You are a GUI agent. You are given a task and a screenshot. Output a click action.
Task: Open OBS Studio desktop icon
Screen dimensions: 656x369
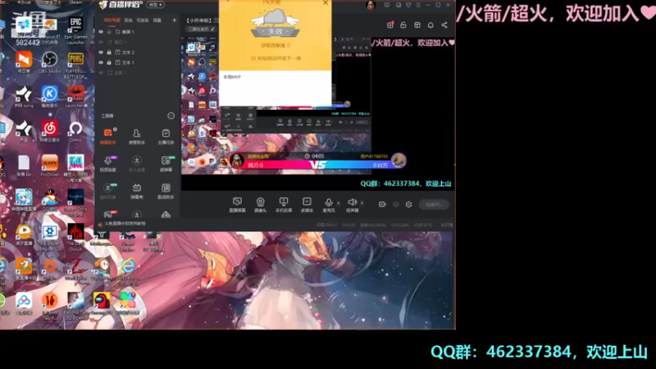[49, 62]
